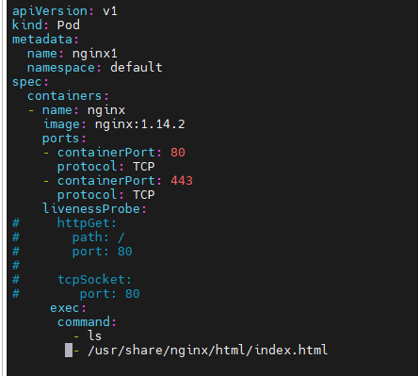Click the 'livenessProbe:' key
Image resolution: width=418 pixels, height=376 pixels.
click(94, 209)
